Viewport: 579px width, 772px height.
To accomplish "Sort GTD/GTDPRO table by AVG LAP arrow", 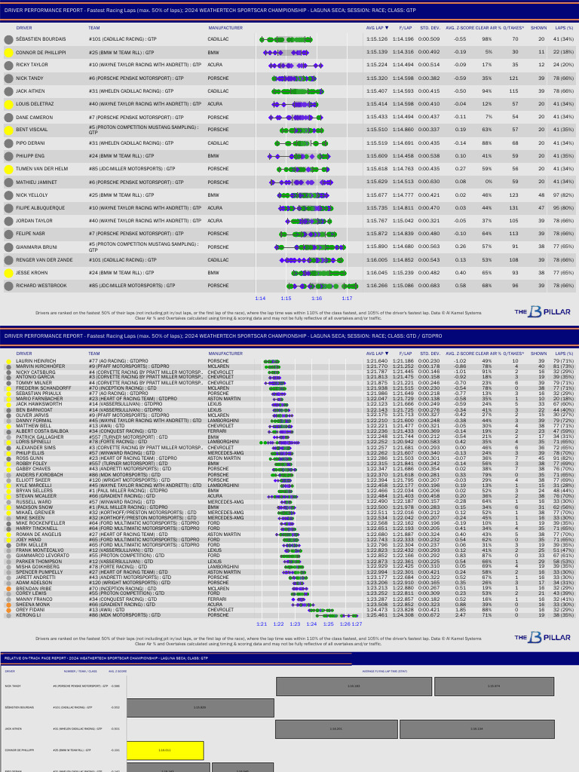I will pyautogui.click(x=387, y=354).
